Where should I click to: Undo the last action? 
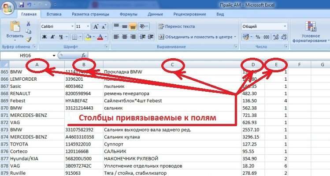[x=29, y=4]
